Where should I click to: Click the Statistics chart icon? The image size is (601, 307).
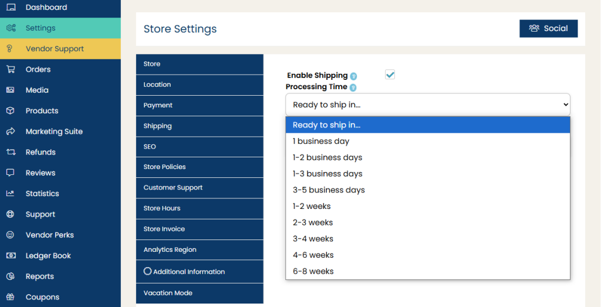click(x=11, y=193)
